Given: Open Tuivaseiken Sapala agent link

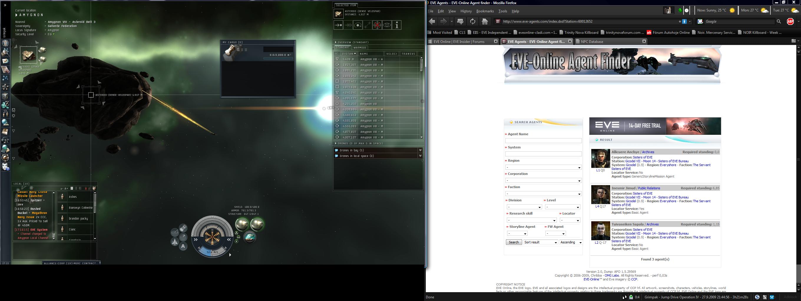Looking at the screenshot, I should 628,224.
